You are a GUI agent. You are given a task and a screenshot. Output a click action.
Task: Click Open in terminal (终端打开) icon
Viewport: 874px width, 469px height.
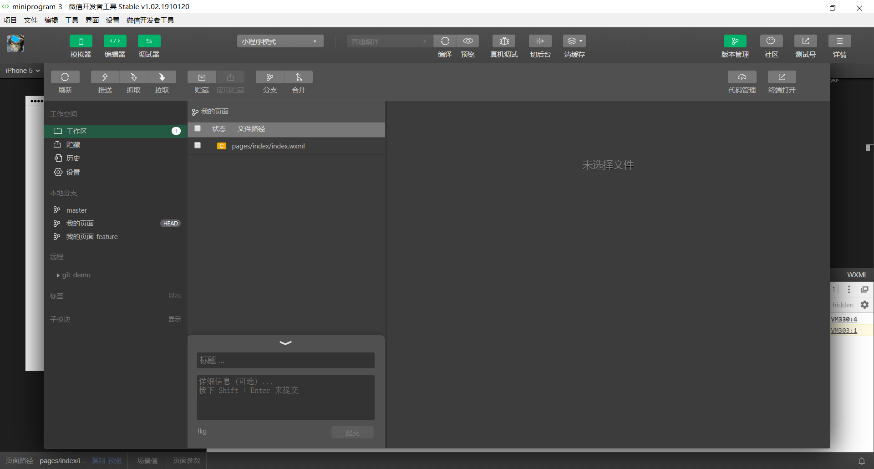click(x=782, y=77)
